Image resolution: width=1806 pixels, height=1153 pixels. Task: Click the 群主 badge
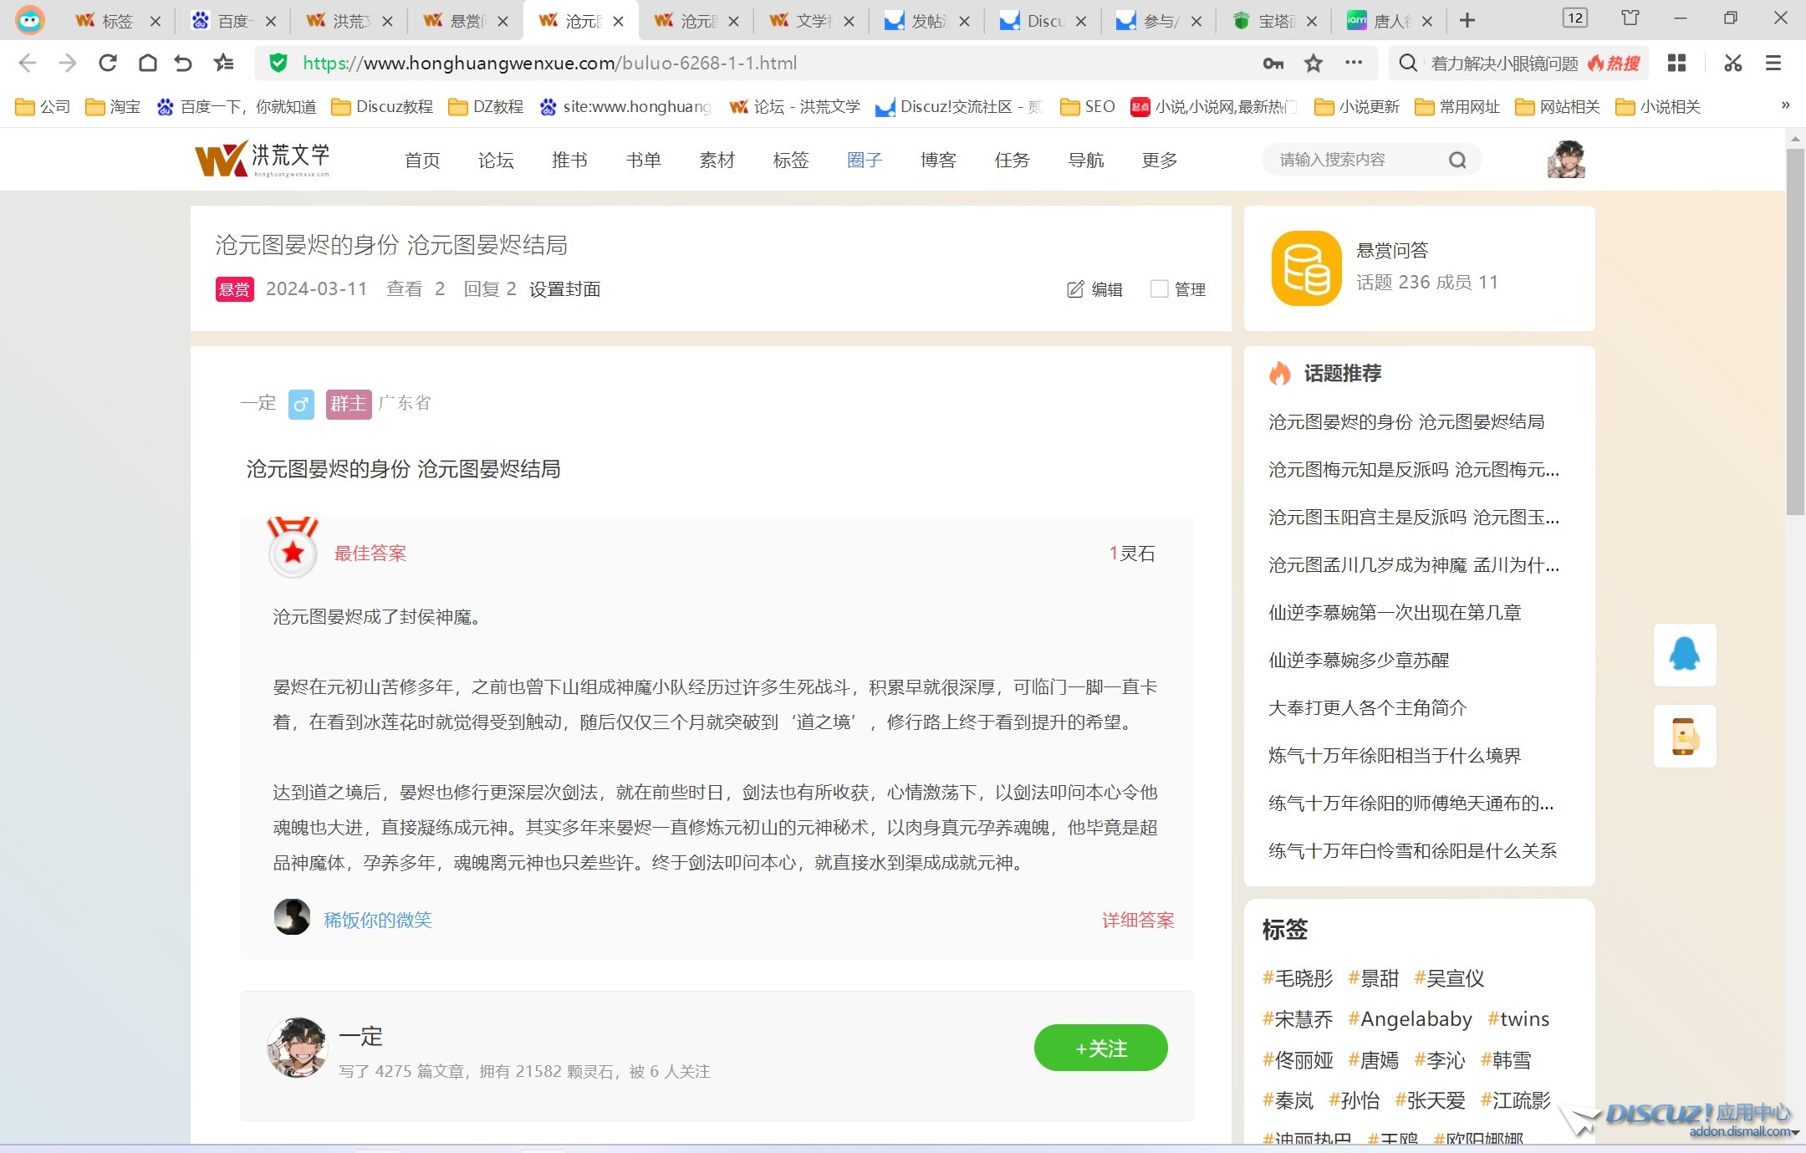349,405
